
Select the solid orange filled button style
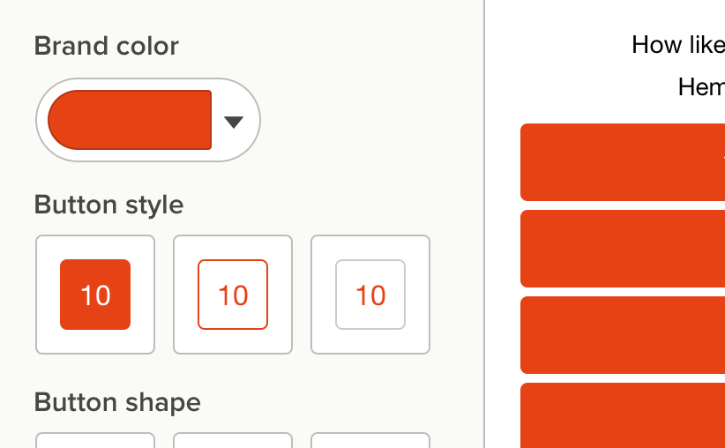[95, 295]
